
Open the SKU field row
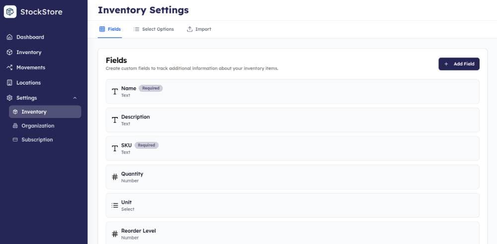(x=292, y=148)
